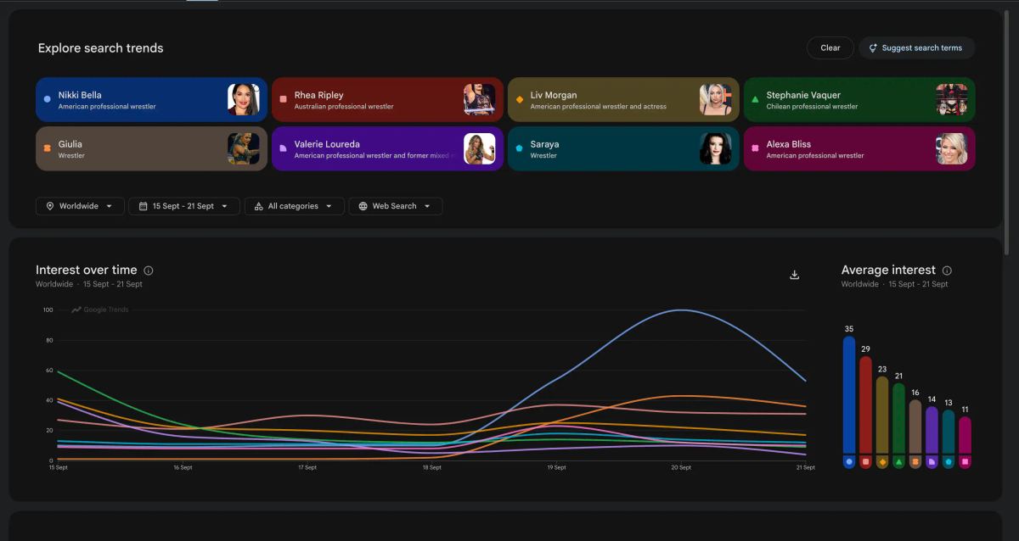Expand the All categories dropdown

295,206
